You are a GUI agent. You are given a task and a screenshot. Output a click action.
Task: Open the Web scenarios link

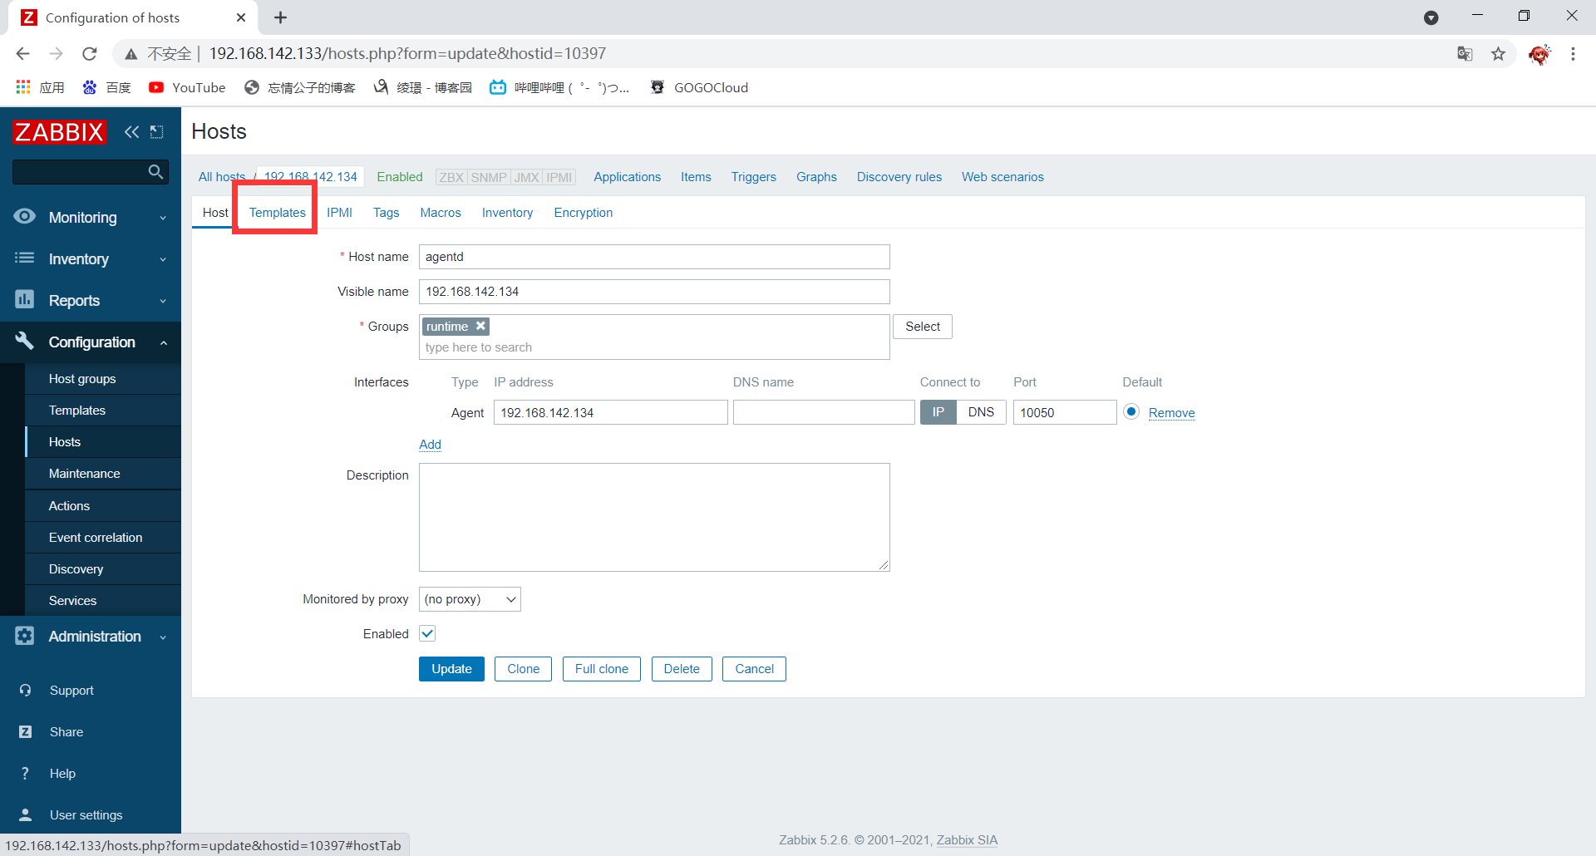1002,177
